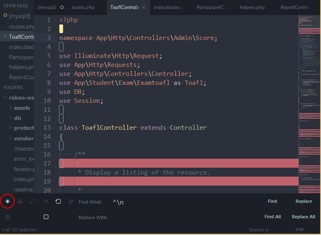Expand the protected folder
This screenshot has height=235, width=321.
(x=10, y=128)
